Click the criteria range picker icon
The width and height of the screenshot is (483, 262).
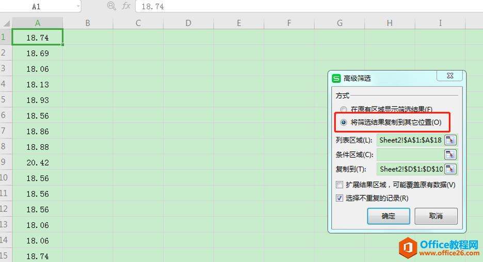450,154
